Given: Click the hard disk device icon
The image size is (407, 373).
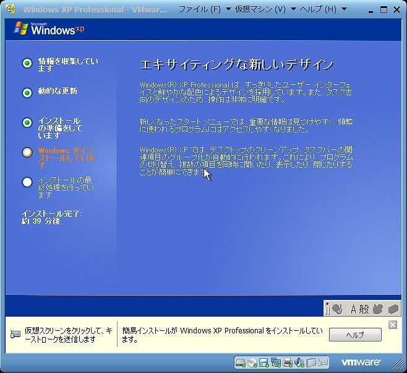Looking at the screenshot, I should (x=240, y=362).
